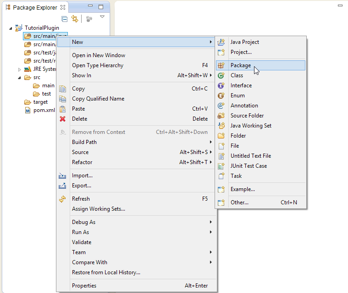Choose Restore from Local History
This screenshot has height=293, width=348.
136,272
